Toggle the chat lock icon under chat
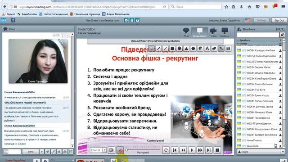 pos(65,152)
